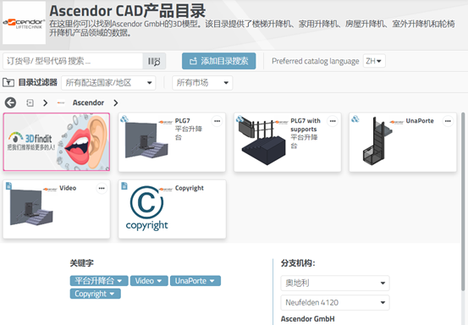Open the Copyright card thumbnail
Viewport: 468px width, 325px height.
[x=146, y=208]
